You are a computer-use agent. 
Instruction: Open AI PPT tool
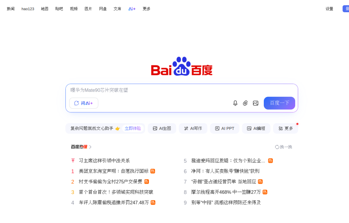tap(225, 128)
